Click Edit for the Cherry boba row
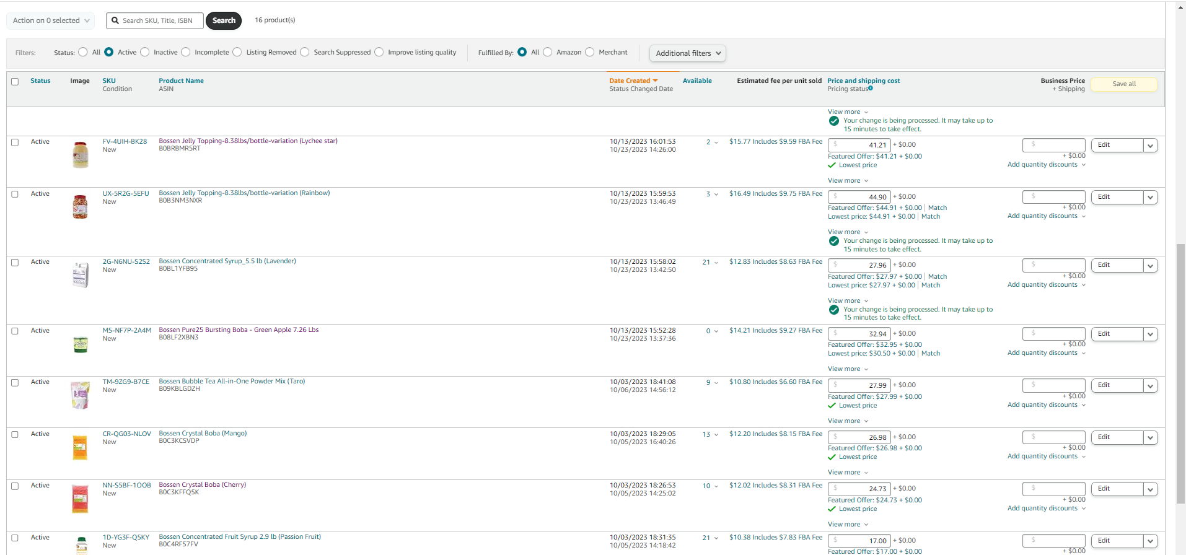The height and width of the screenshot is (555, 1186). coord(1117,489)
